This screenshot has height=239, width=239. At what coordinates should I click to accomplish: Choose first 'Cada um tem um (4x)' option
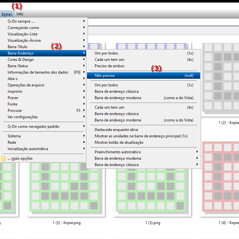point(144,60)
